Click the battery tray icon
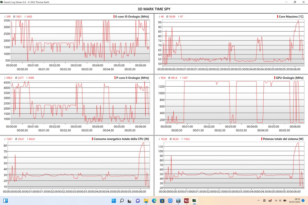The width and height of the screenshot is (308, 205). click(285, 200)
